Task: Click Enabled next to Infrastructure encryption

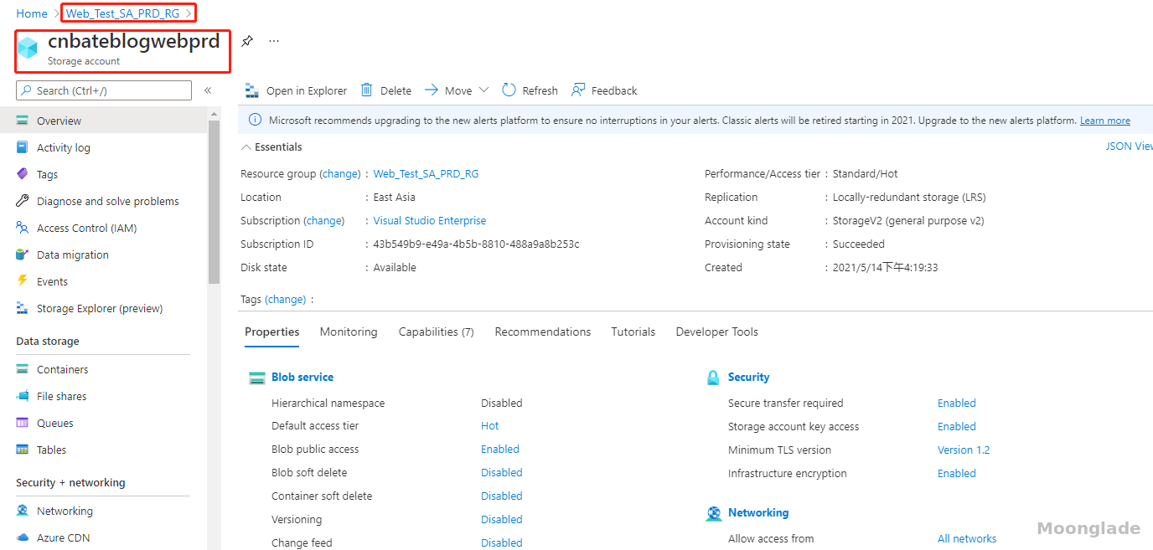Action: 957,474
